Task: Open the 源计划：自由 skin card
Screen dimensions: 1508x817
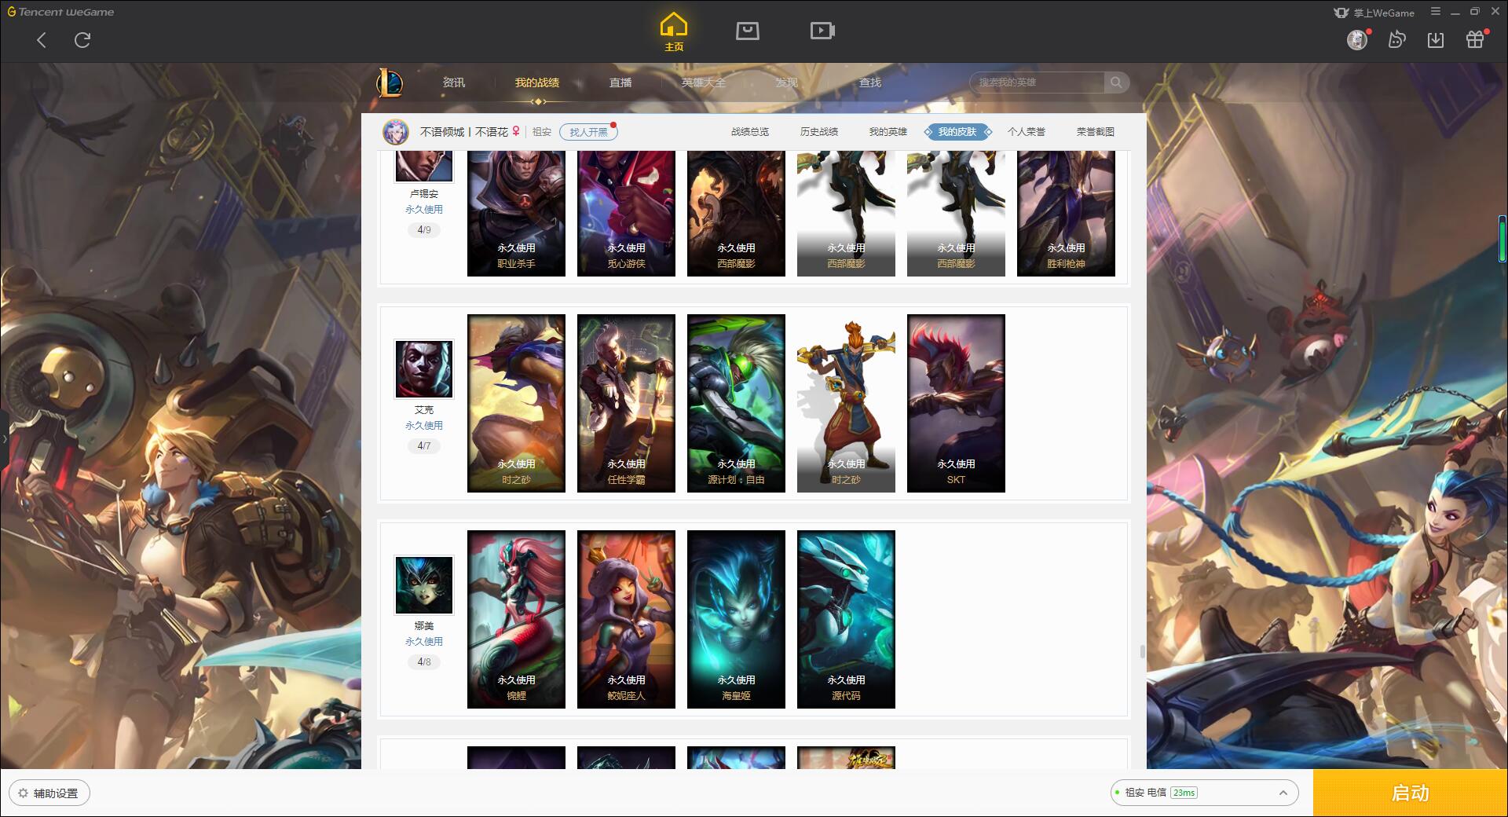Action: 736,404
